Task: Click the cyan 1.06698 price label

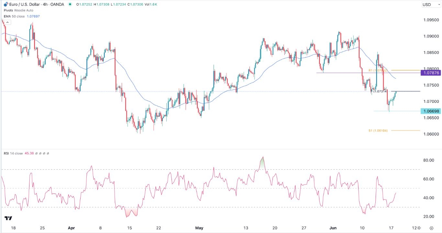Action: point(430,111)
